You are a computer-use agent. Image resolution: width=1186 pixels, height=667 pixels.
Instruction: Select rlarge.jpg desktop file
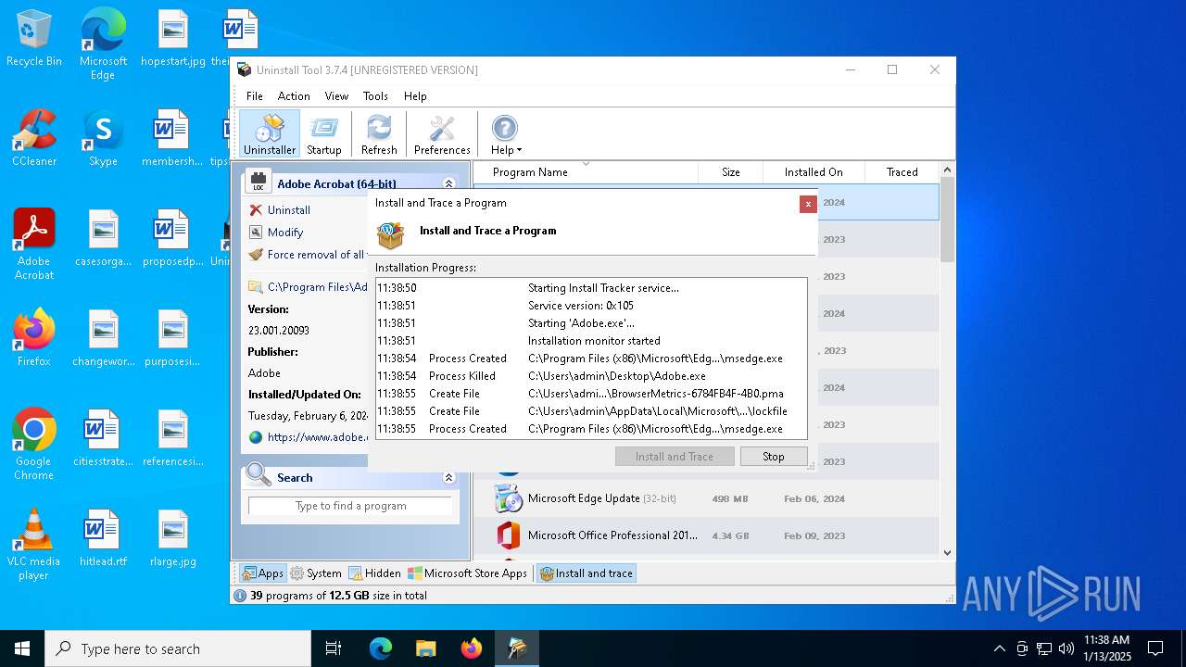click(x=173, y=538)
